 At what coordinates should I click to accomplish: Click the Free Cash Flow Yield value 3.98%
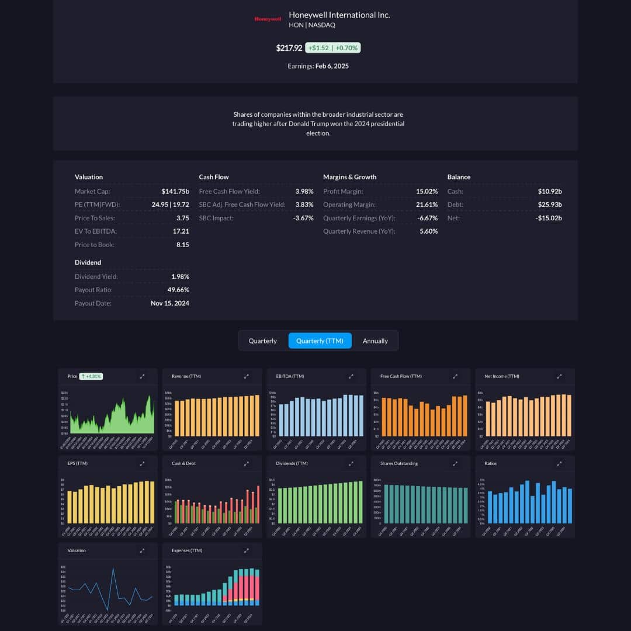[x=304, y=192]
